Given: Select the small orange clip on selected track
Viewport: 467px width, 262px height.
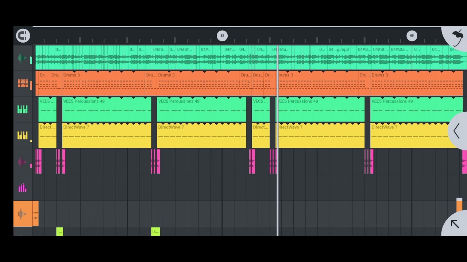Looking at the screenshot, I should click(35, 214).
